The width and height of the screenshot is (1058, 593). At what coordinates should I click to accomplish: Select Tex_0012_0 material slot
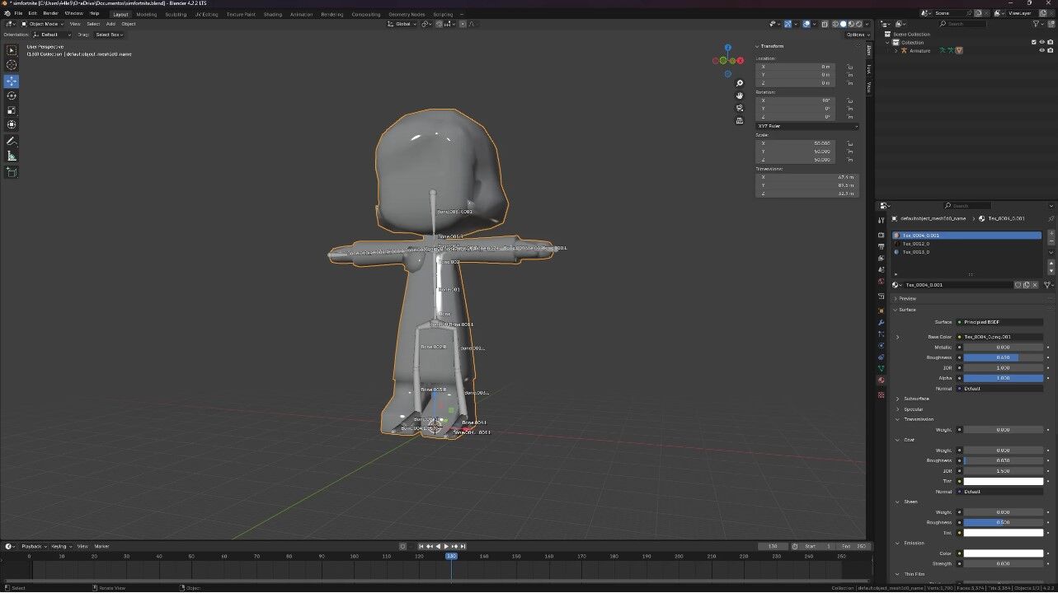(916, 244)
